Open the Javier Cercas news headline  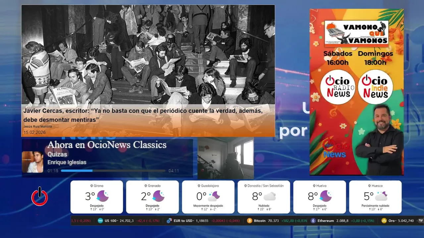[143, 115]
